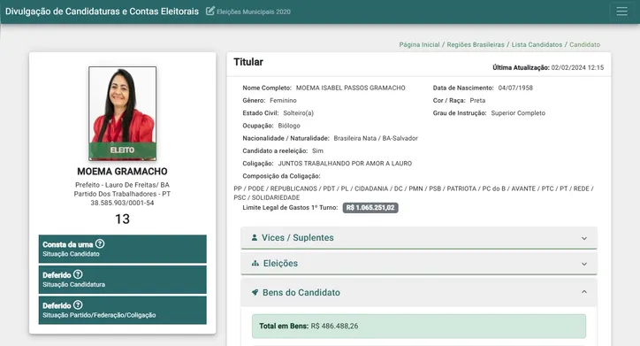Image resolution: width=640 pixels, height=346 pixels.
Task: Open Lista Candidatos breadcrumb link
Action: tap(537, 44)
